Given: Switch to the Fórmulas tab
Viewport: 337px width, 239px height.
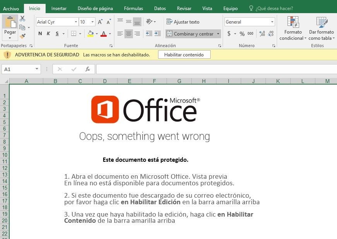Looking at the screenshot, I should point(133,8).
